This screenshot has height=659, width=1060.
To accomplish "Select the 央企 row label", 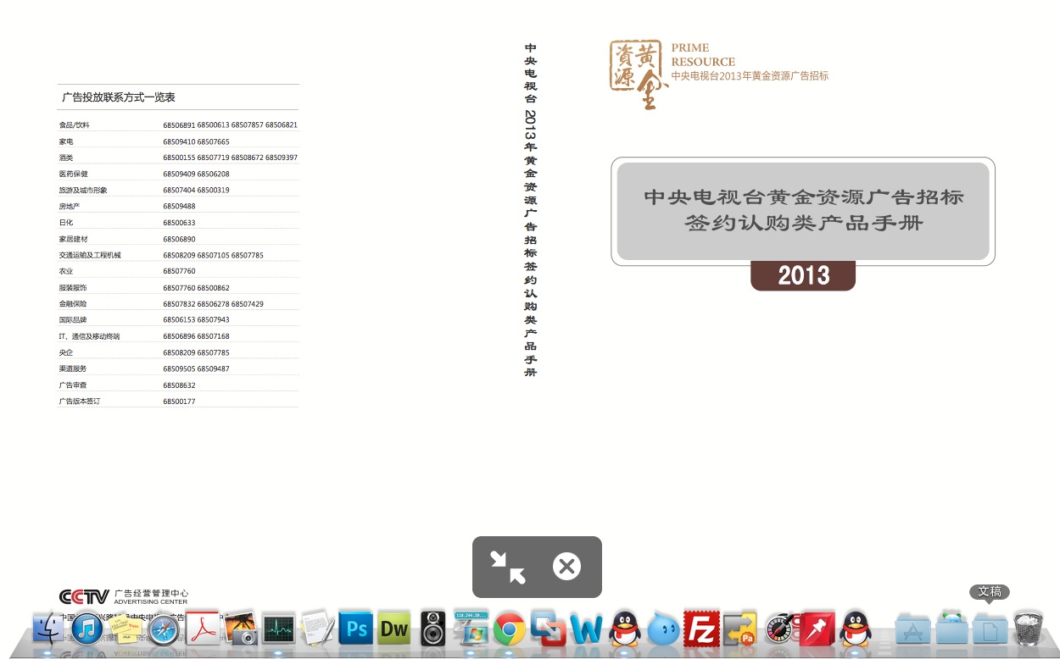I will pos(66,352).
